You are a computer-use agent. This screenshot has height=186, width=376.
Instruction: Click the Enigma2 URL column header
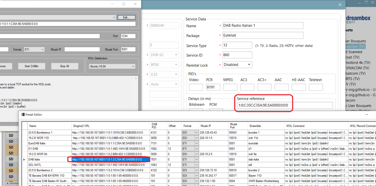pyautogui.click(x=111, y=126)
